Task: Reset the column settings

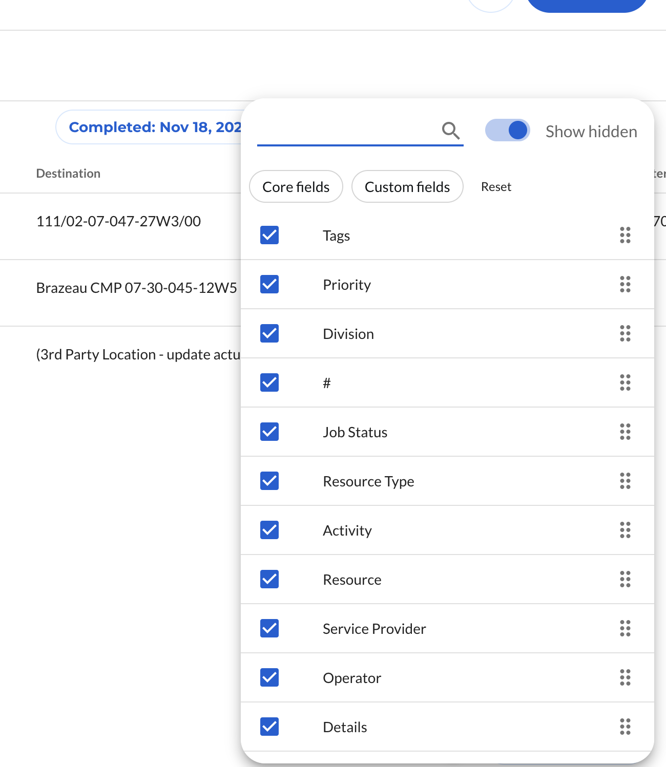Action: point(496,187)
